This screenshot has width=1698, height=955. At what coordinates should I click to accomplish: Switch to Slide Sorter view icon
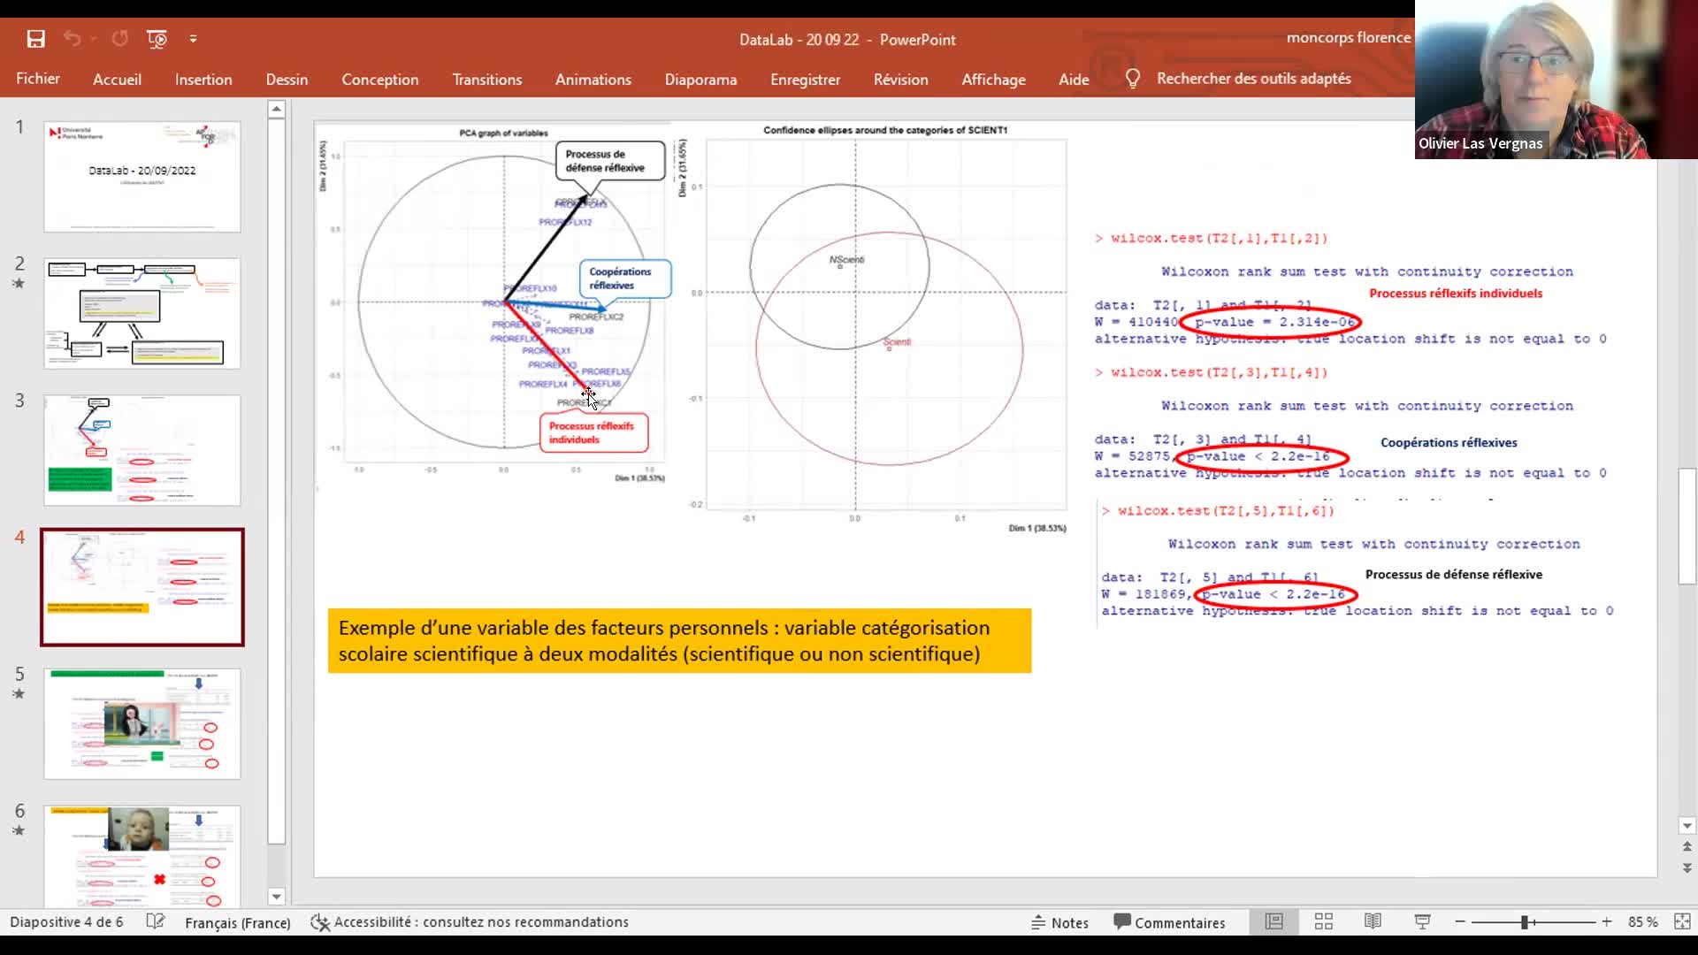1323,921
